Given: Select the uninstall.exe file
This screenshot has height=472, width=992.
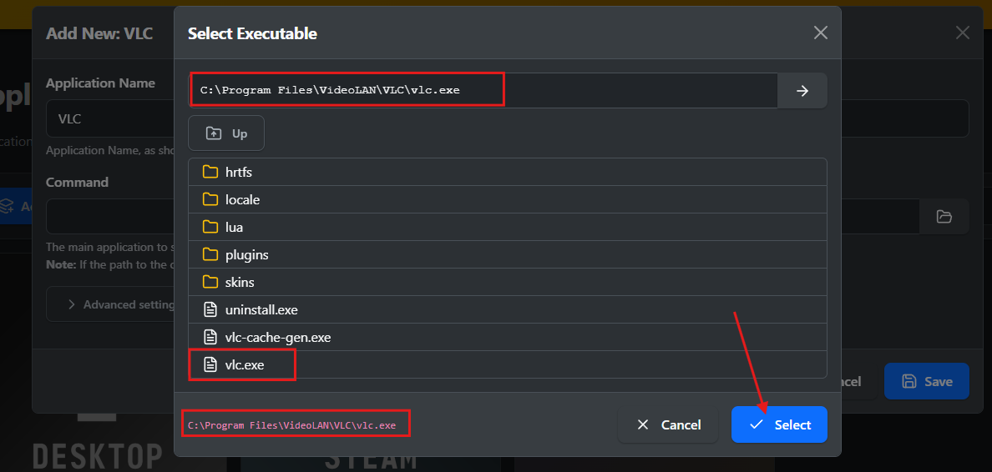Looking at the screenshot, I should 508,309.
